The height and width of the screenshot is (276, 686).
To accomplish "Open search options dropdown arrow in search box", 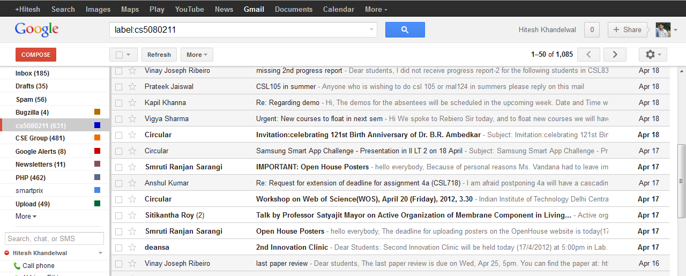I will coord(372,30).
